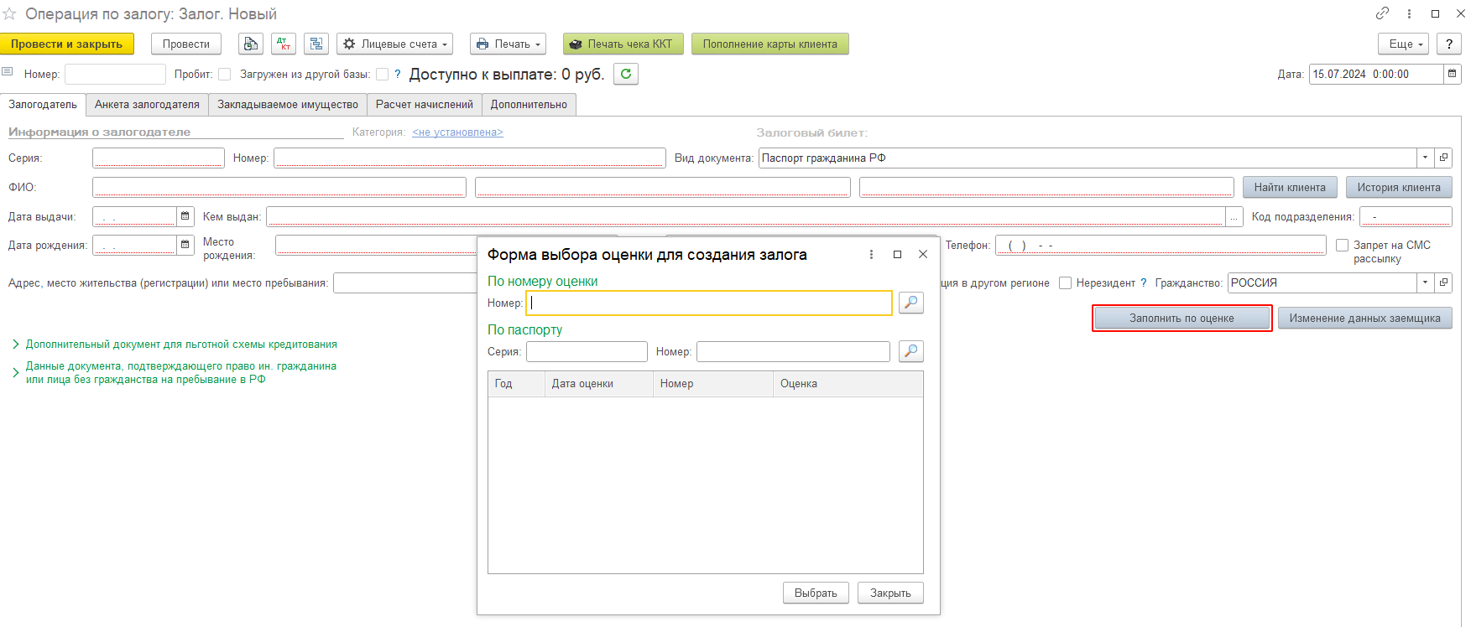This screenshot has height=627, width=1471.
Task: Sort by Год column header
Action: (516, 383)
